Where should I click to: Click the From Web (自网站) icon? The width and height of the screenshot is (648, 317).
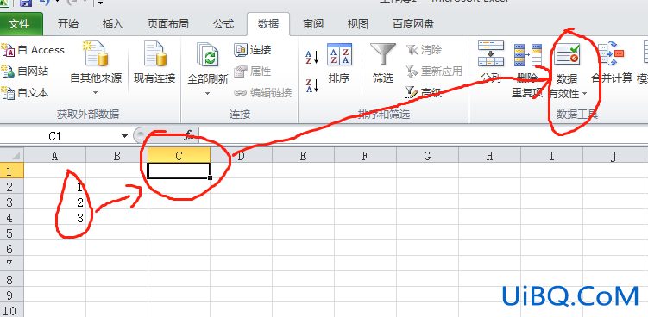click(8, 71)
